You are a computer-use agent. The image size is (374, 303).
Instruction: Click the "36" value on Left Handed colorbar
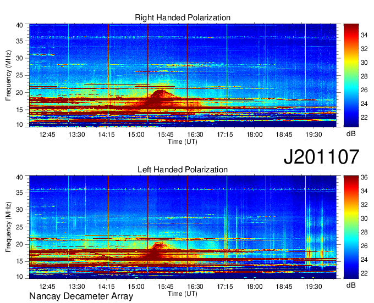point(364,177)
